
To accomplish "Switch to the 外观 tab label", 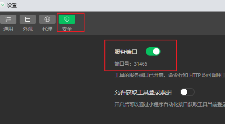I will click(28, 29).
